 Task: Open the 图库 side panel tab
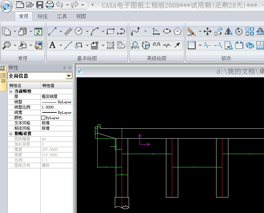[3, 78]
